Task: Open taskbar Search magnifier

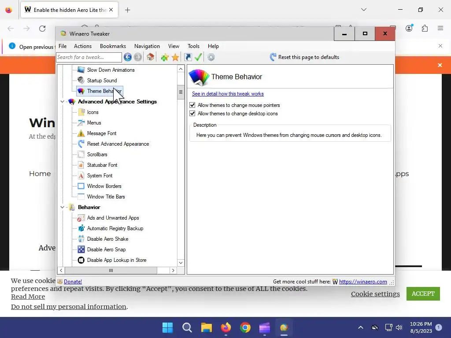Action: click(187, 327)
